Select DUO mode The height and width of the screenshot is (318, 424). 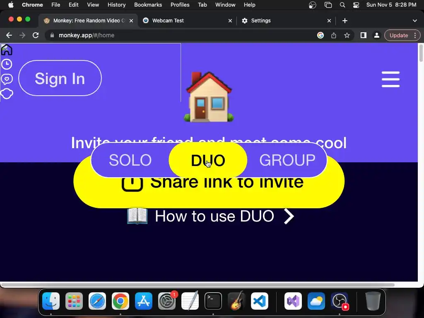[x=208, y=160]
